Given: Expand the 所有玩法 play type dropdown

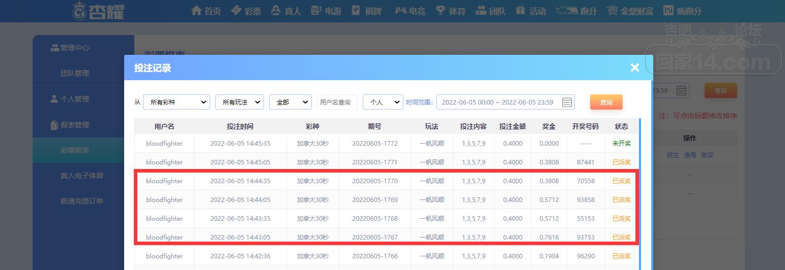Looking at the screenshot, I should pyautogui.click(x=240, y=102).
